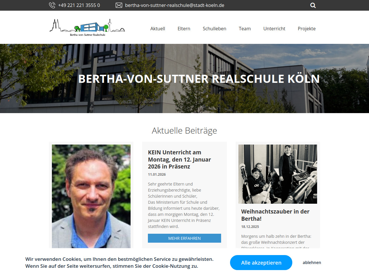Click the email envelope icon

[119, 5]
